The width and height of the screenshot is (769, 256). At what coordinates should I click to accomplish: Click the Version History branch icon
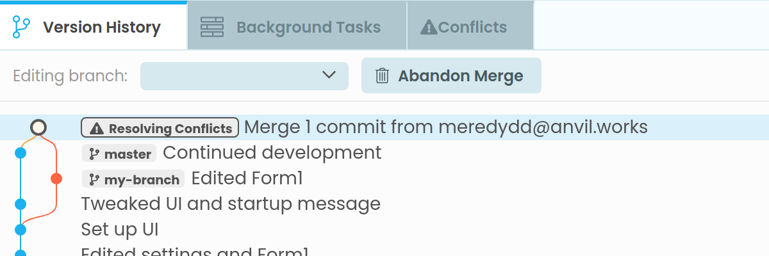tap(21, 28)
